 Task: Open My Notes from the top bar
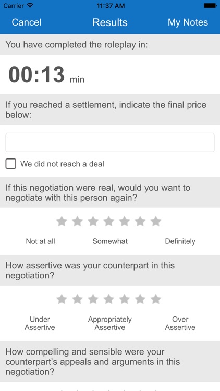(x=188, y=22)
